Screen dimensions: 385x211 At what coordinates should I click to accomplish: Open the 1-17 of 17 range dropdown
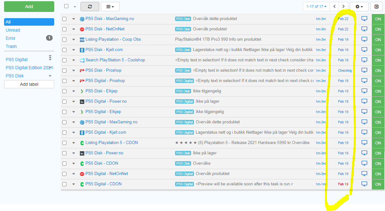316,7
